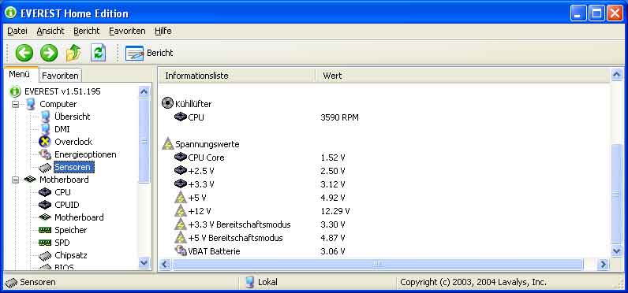Click the green Back arrow icon
This screenshot has width=628, height=293.
click(24, 53)
